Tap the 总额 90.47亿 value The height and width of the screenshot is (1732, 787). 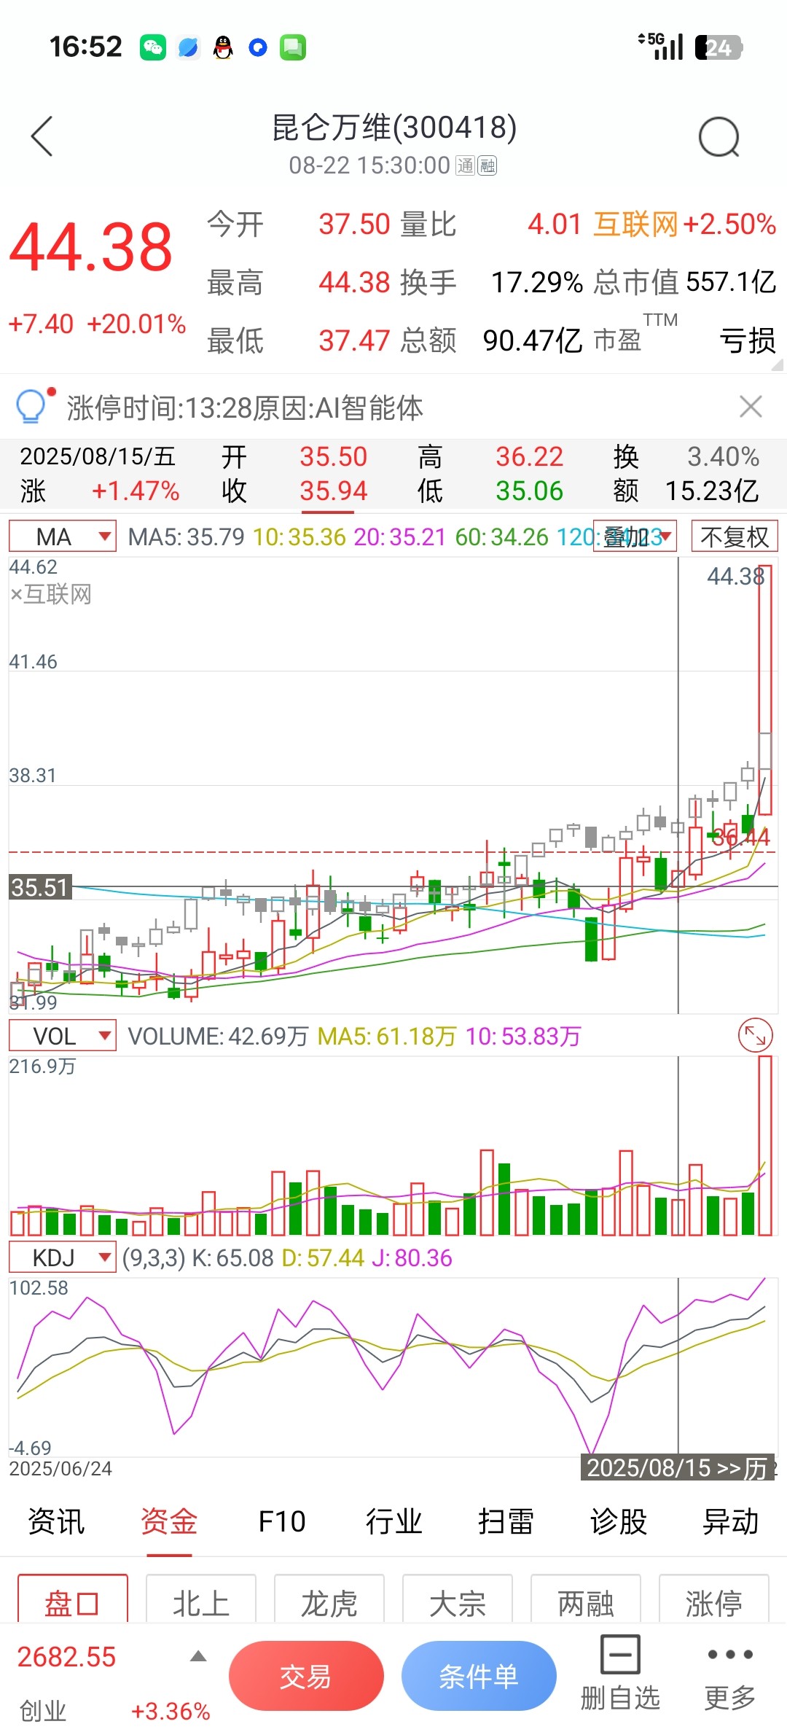(x=533, y=340)
